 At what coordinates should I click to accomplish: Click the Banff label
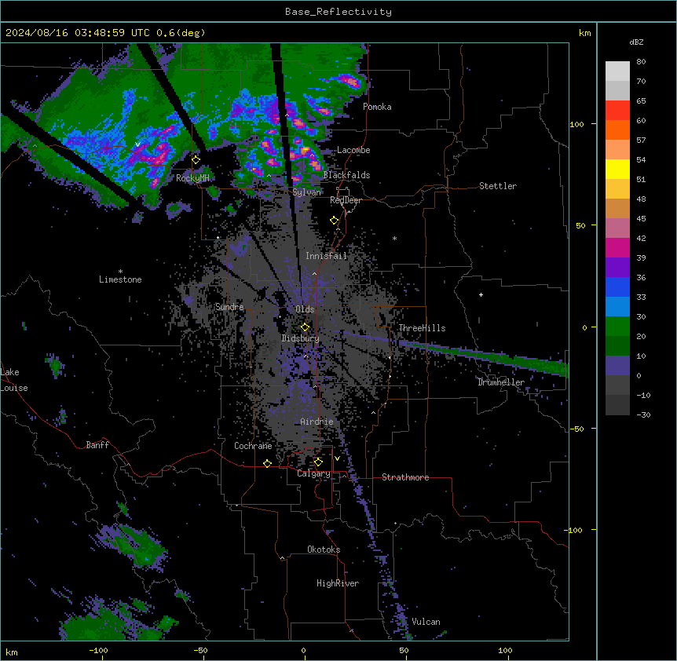(x=97, y=445)
